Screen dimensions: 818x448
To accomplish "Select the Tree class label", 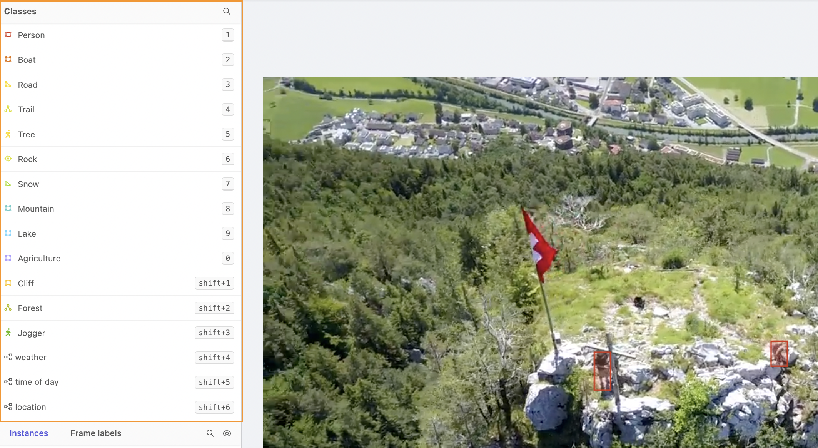I will pyautogui.click(x=26, y=134).
